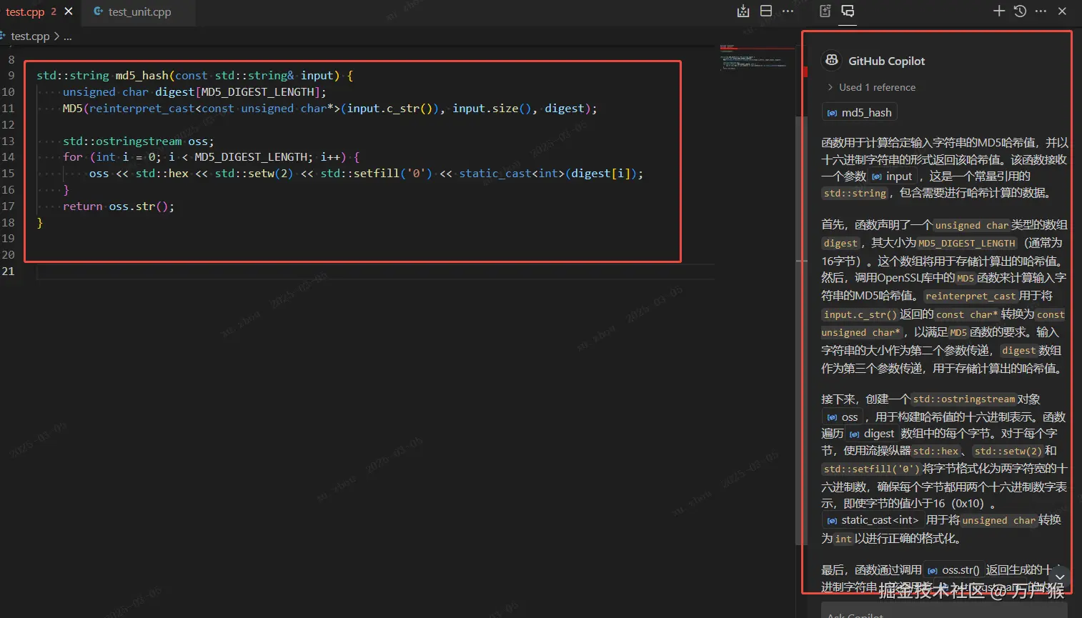Open editor More Actions ellipsis menu
The height and width of the screenshot is (618, 1082).
[x=788, y=11]
